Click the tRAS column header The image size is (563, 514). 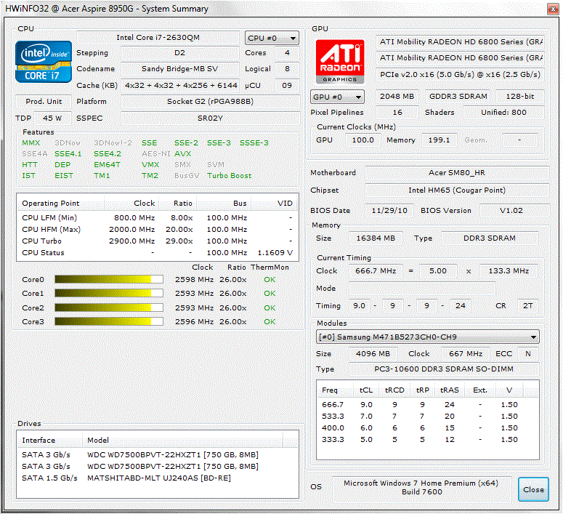[449, 390]
